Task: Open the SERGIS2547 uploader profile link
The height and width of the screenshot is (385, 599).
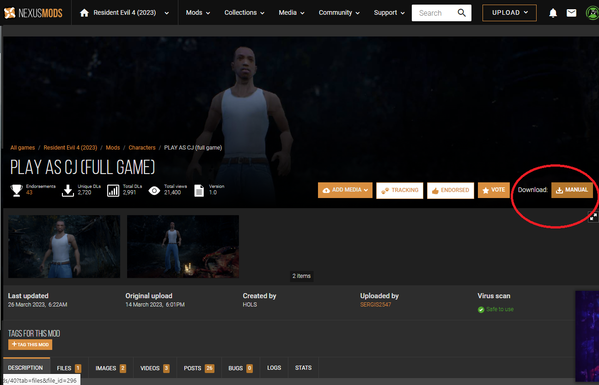Action: coord(376,305)
